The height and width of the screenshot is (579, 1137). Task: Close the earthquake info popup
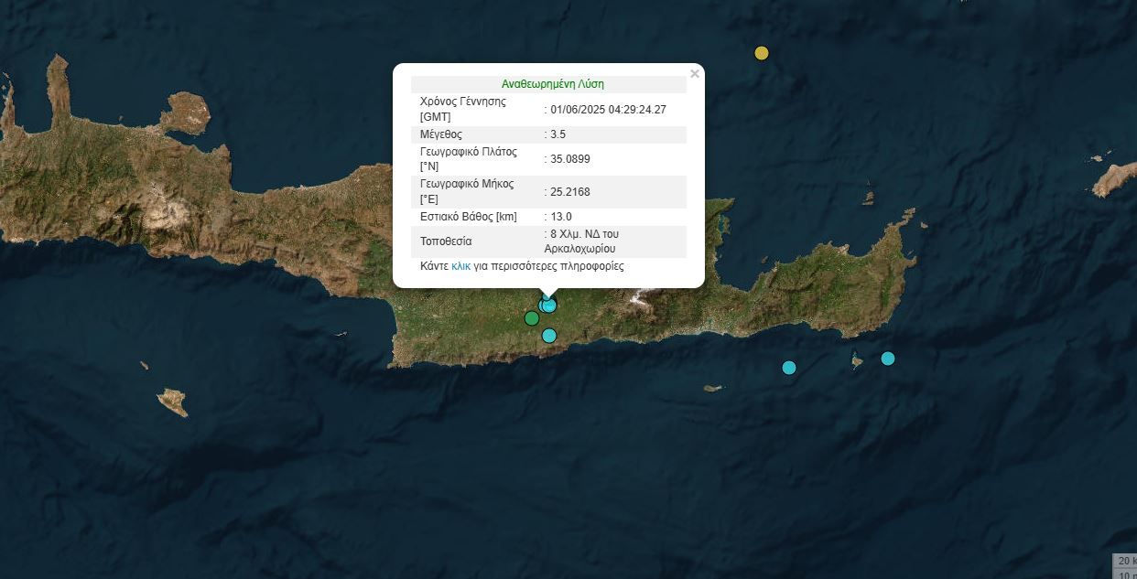[694, 74]
